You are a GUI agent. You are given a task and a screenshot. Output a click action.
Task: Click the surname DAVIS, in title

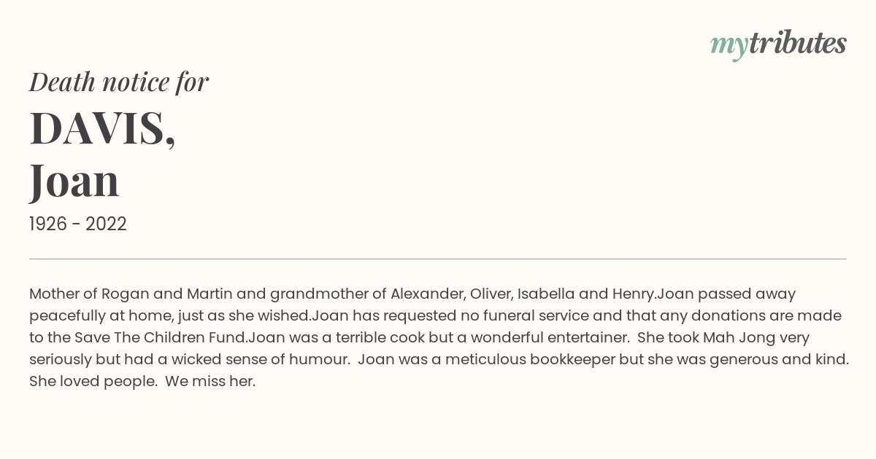[102, 128]
